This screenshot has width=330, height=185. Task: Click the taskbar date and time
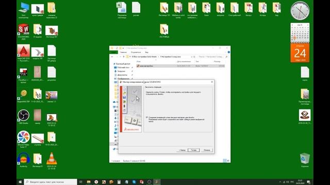[x=300, y=182]
